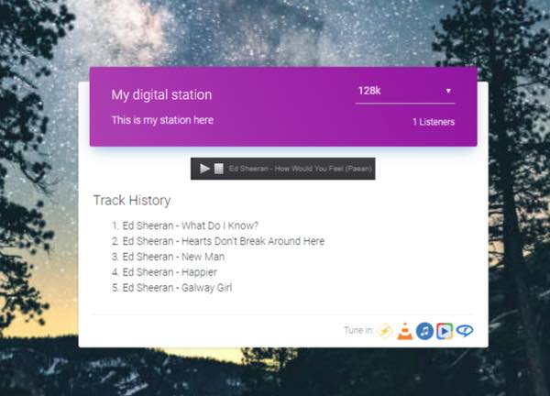Select track 'Ed Sheeran - Happier'

[170, 272]
